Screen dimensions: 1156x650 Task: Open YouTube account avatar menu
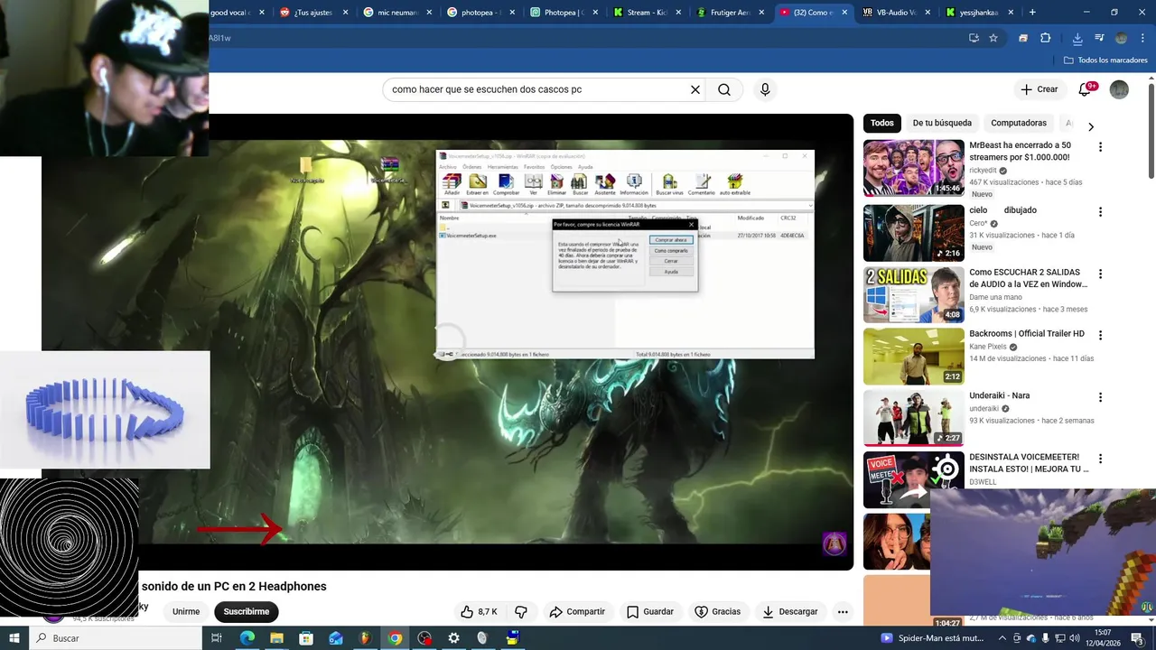pyautogui.click(x=1119, y=89)
